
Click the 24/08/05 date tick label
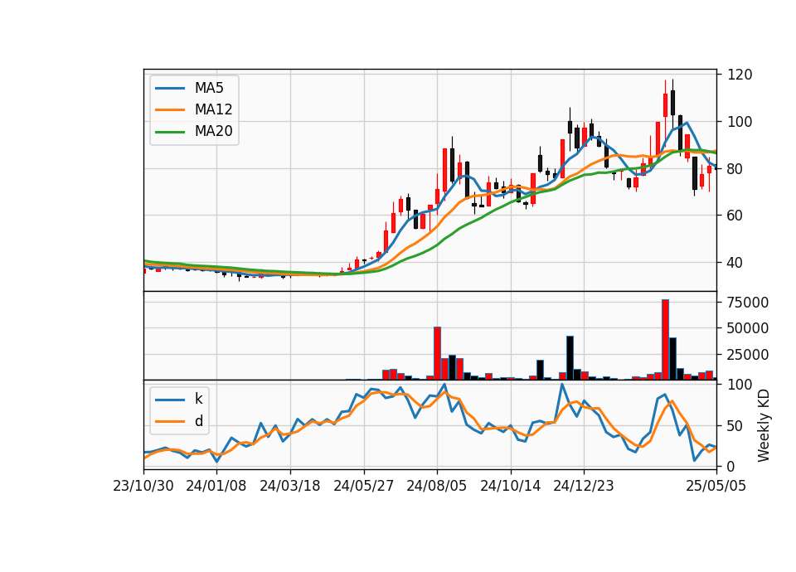point(437,486)
